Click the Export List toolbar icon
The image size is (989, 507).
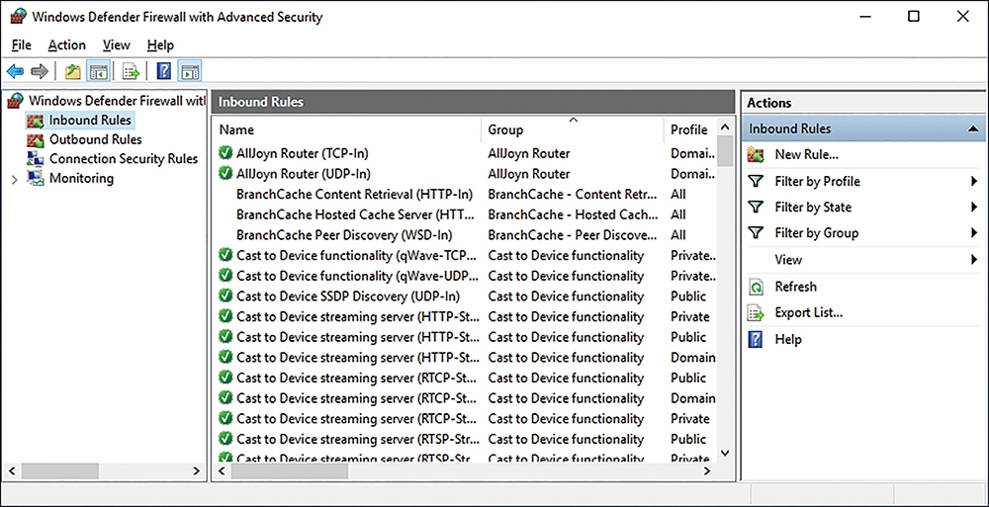point(131,71)
